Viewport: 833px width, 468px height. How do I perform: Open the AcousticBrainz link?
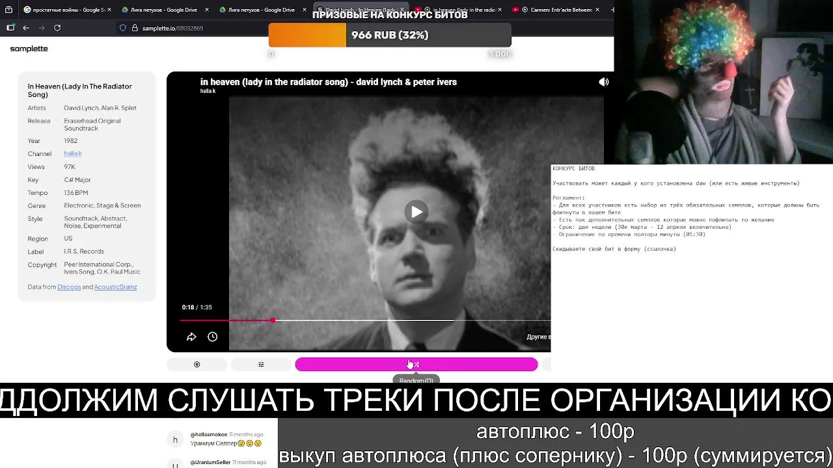(x=115, y=287)
